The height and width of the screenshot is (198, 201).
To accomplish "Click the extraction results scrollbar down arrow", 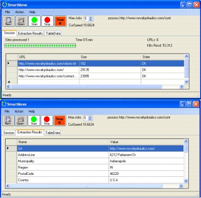I will (186, 181).
